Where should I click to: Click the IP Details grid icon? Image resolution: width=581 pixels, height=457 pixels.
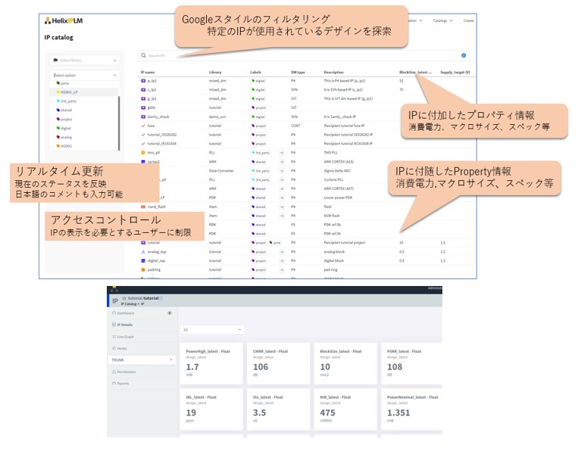click(114, 325)
